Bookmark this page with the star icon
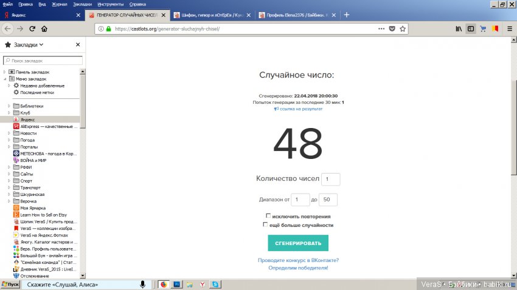Image resolution: width=517 pixels, height=290 pixels. [403, 29]
